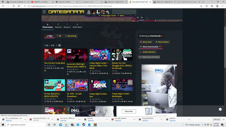Click Shop Now in the Dell banner ad
Screen dimensions: 226x127
point(129,111)
